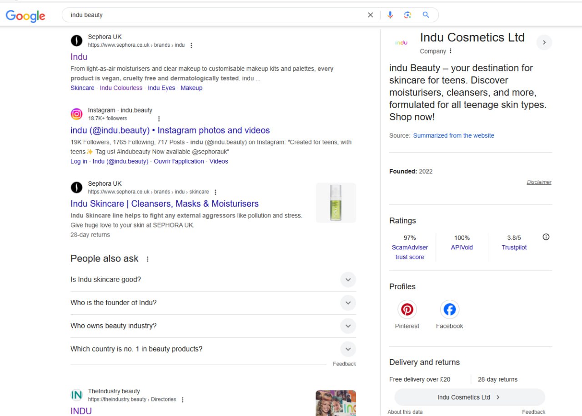This screenshot has height=416, width=582.
Task: Expand "Who is the founder of Indu?"
Action: [x=348, y=303]
